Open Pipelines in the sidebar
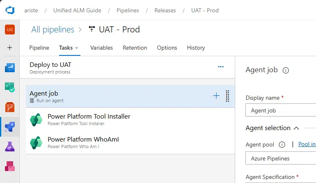 tap(10, 127)
